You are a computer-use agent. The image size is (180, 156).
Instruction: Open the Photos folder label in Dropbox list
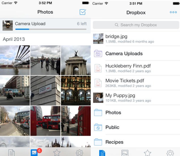point(113,113)
